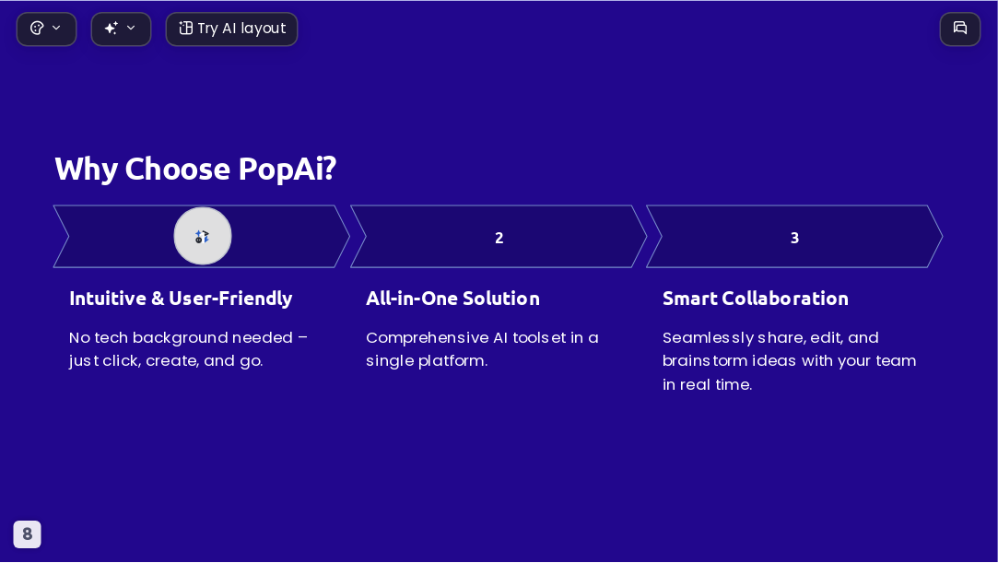The height and width of the screenshot is (563, 998).
Task: Select the gray circle icon in first arrow
Action: coord(203,236)
